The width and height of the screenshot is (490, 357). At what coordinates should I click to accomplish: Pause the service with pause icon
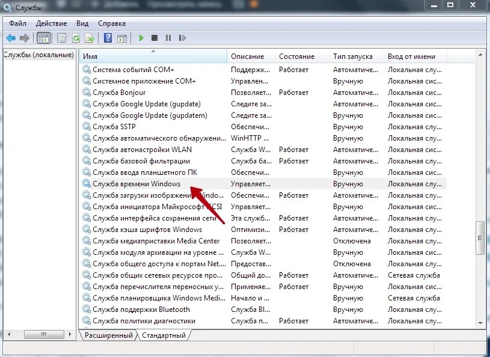[x=168, y=38]
